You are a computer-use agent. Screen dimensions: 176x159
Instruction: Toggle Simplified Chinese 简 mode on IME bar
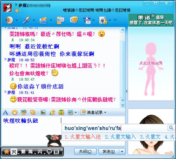[x=31, y=152]
